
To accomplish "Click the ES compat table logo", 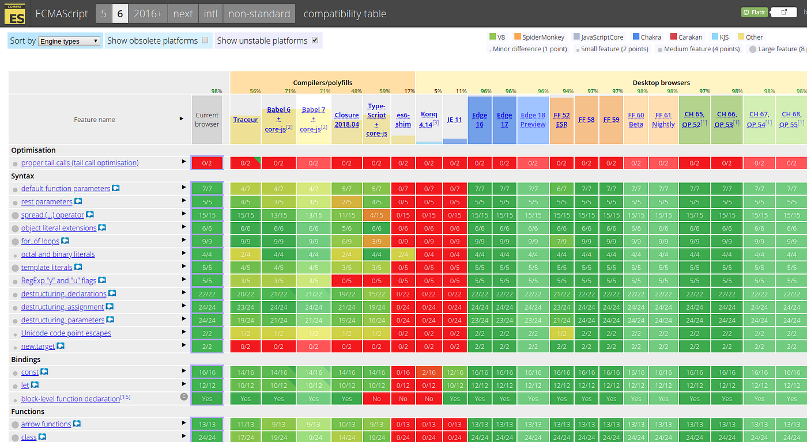I will click(14, 13).
